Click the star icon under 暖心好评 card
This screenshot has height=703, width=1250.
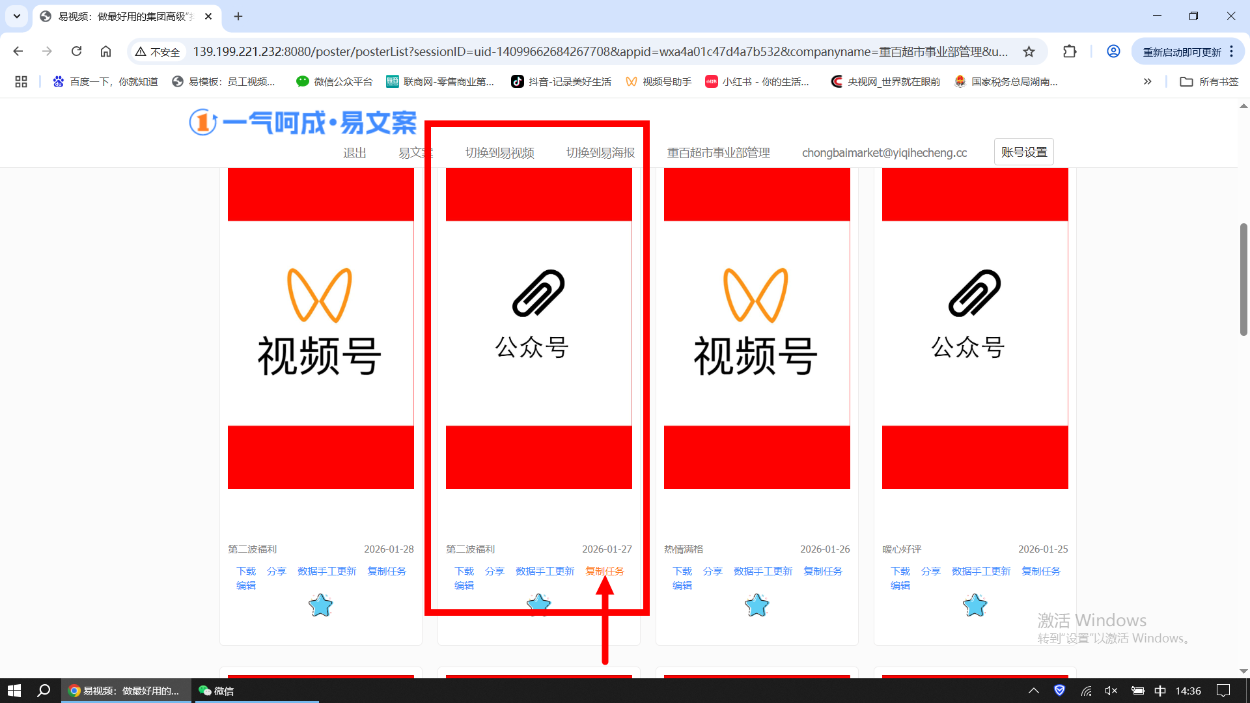click(x=975, y=605)
